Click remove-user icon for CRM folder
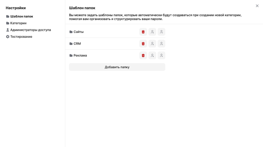This screenshot has width=263, height=147. point(152,44)
